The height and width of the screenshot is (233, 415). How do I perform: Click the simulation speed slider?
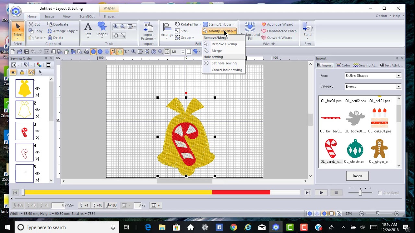click(x=360, y=193)
